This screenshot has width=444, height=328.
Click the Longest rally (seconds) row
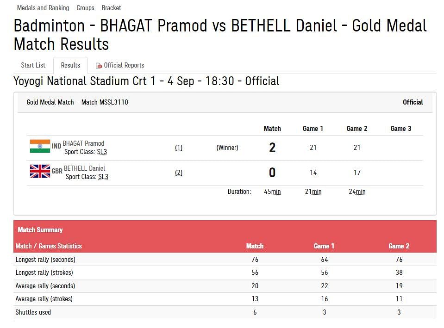(225, 260)
